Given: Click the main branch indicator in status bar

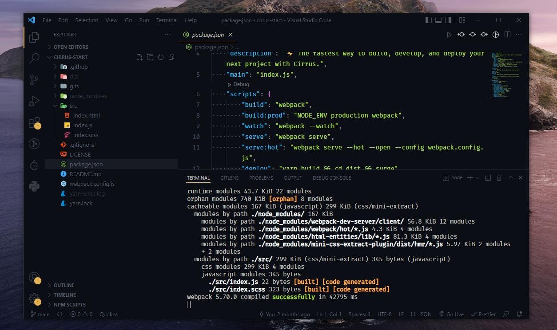Looking at the screenshot, I should pos(40,314).
